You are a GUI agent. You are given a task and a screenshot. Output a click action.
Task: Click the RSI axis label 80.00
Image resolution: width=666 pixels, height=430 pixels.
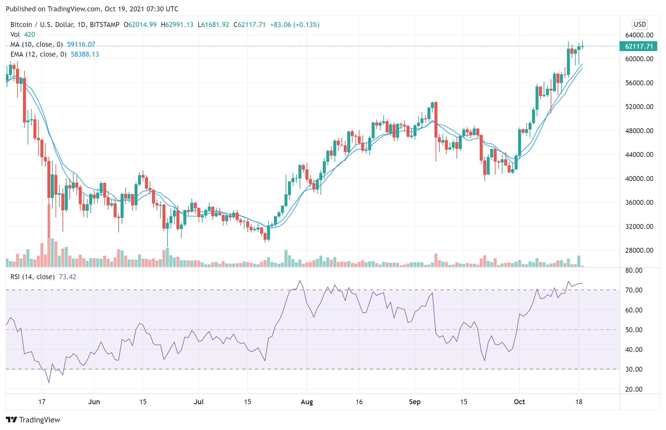634,270
